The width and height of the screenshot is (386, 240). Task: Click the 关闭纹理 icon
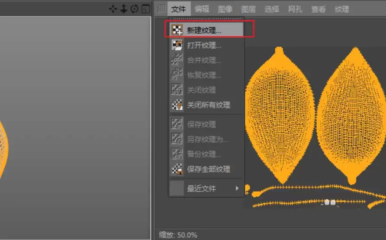point(177,90)
